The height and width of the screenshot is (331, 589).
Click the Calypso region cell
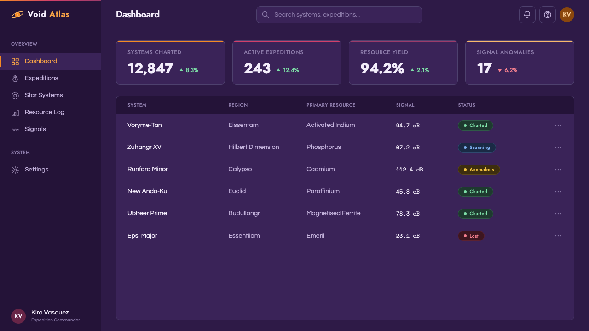pos(240,169)
